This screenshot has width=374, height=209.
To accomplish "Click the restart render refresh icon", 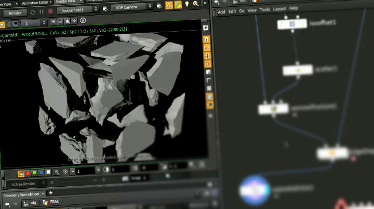I will 33,12.
